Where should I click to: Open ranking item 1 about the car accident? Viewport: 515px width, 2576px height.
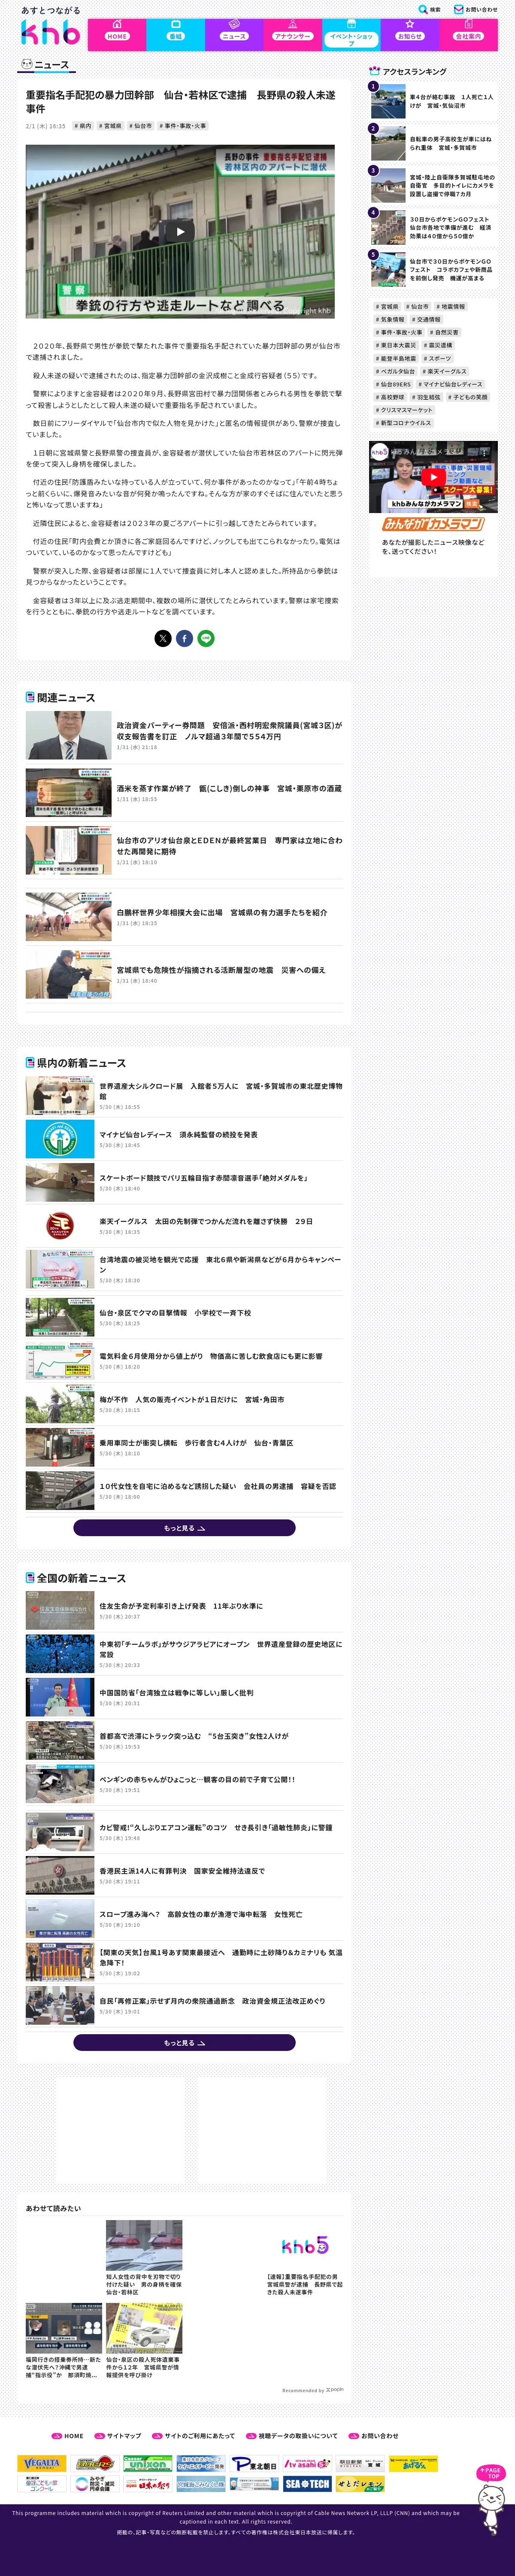pyautogui.click(x=433, y=101)
